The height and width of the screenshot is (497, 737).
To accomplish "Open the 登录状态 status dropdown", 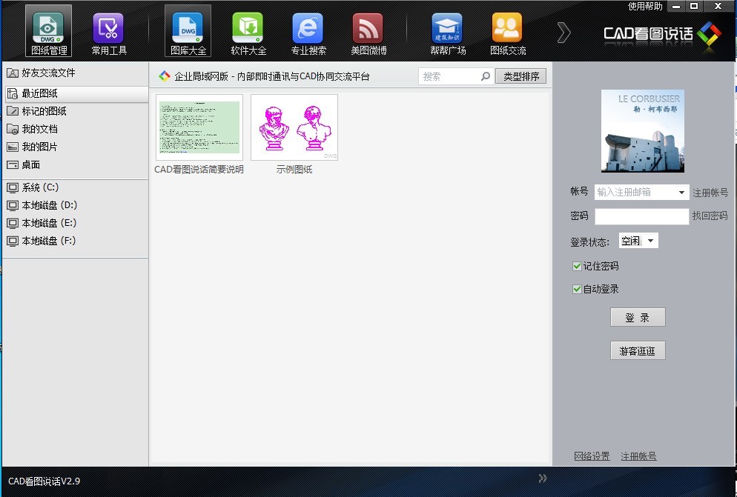I will click(x=650, y=241).
